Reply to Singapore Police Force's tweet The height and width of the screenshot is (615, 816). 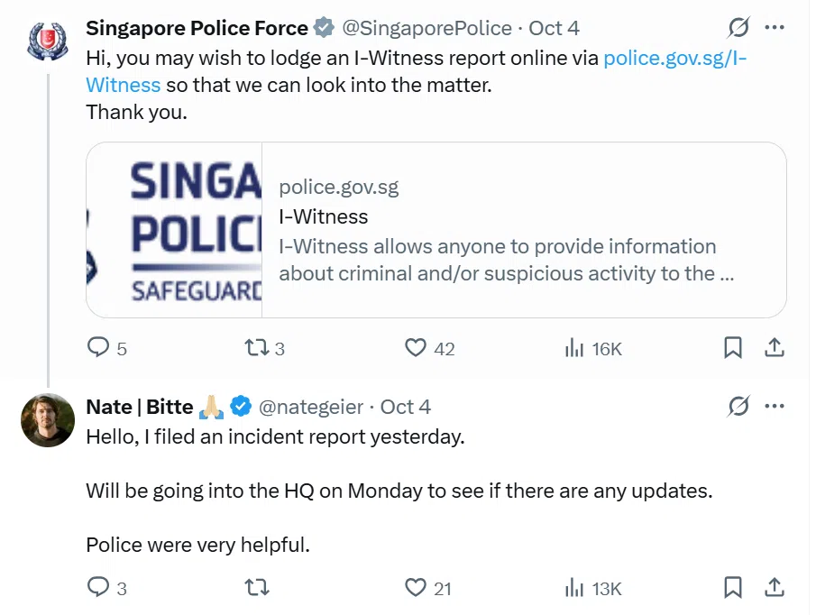pyautogui.click(x=97, y=348)
